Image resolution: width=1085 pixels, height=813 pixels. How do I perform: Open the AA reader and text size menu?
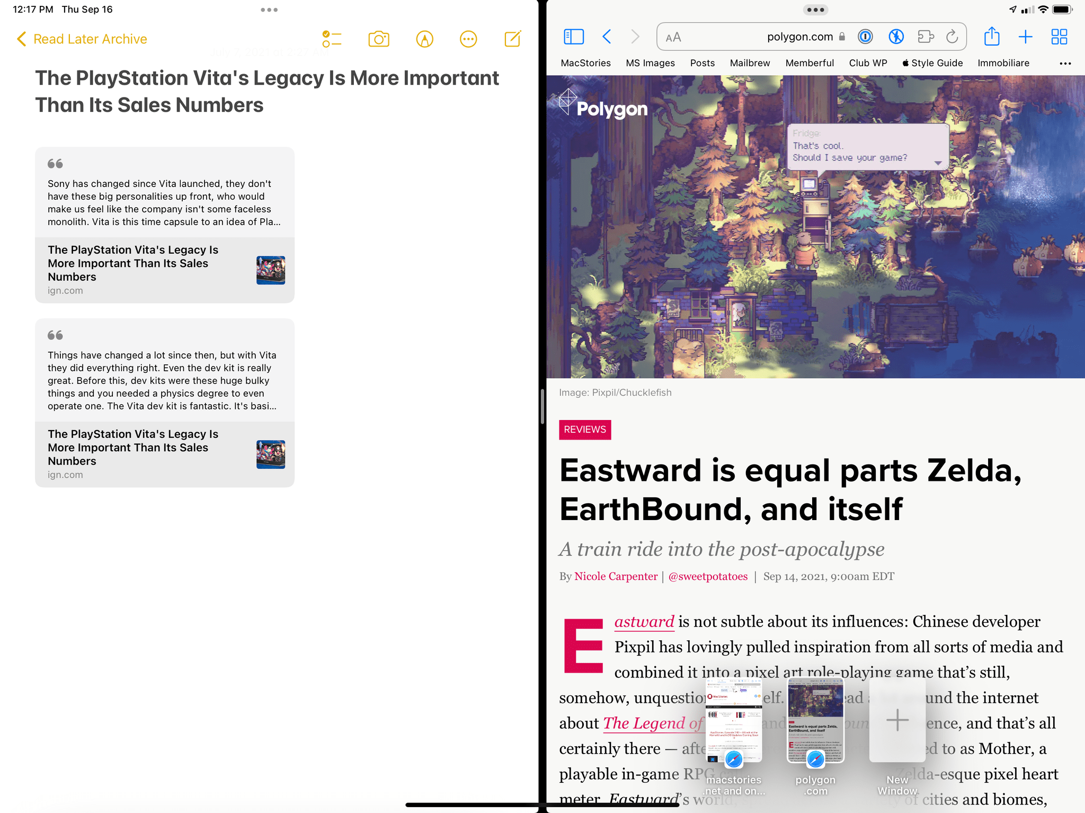click(673, 37)
